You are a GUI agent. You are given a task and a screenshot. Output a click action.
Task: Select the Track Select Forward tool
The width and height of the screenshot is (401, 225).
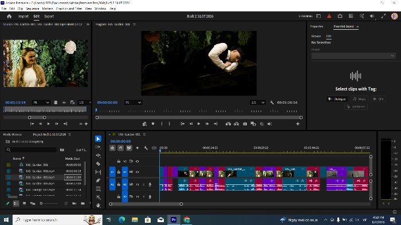[98, 147]
